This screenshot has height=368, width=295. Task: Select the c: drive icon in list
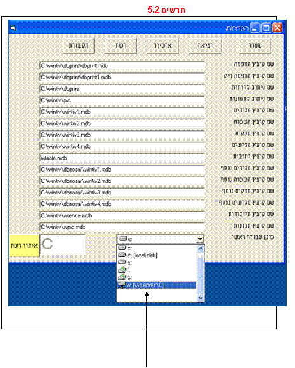(122, 248)
